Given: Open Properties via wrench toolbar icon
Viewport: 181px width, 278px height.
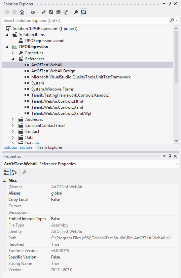Looking at the screenshot, I should pyautogui.click(x=76, y=12).
